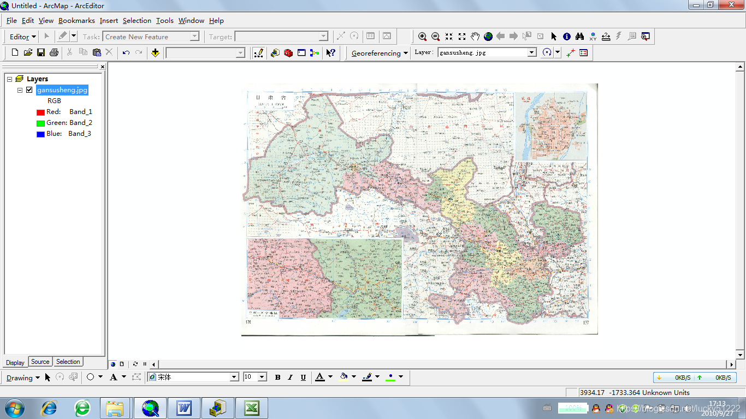Open the File menu
This screenshot has height=419, width=746.
click(x=11, y=20)
